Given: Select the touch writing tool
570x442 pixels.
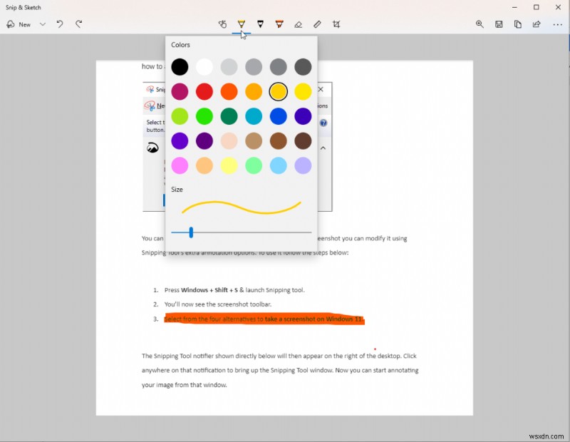Looking at the screenshot, I should pyautogui.click(x=222, y=24).
